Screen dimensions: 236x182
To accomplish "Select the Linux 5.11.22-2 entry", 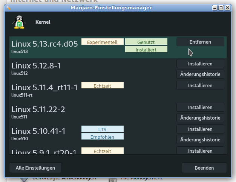I will (x=118, y=113).
